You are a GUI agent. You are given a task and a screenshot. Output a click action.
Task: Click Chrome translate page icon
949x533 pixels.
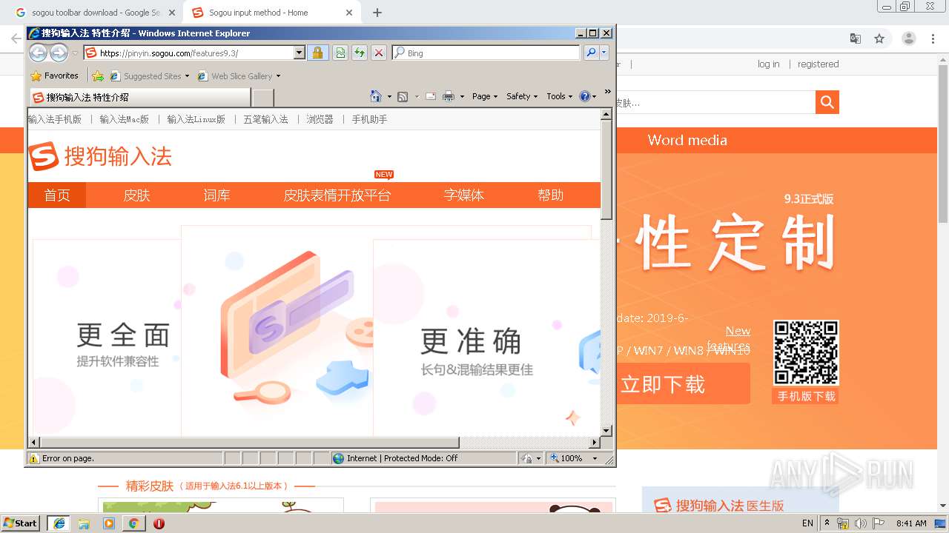(855, 38)
